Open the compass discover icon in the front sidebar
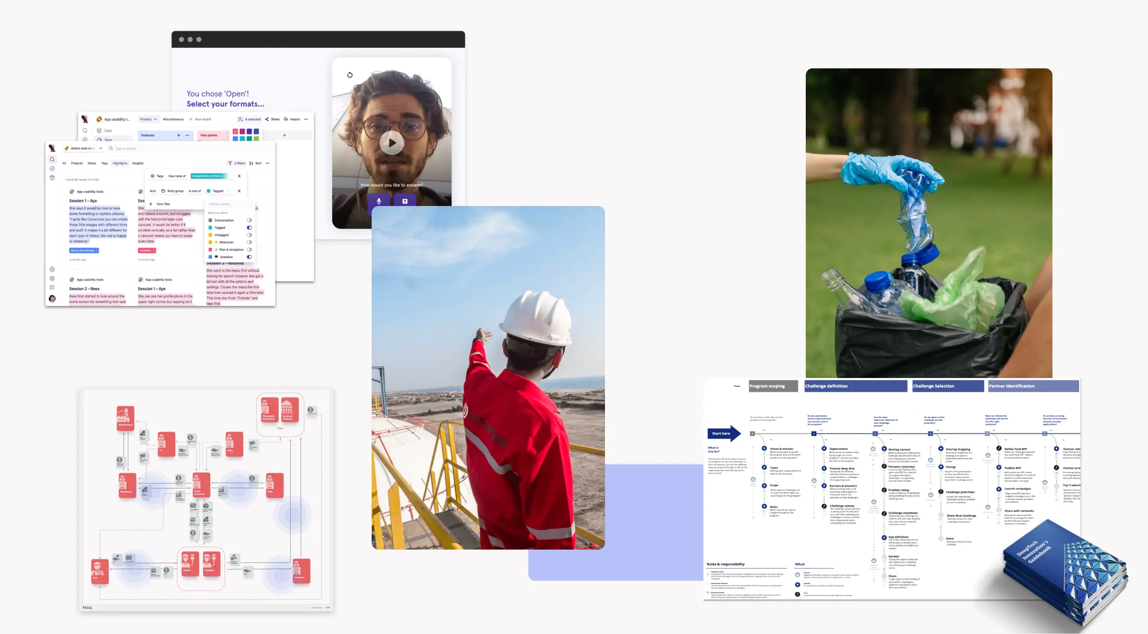1148x634 pixels. pyautogui.click(x=52, y=168)
